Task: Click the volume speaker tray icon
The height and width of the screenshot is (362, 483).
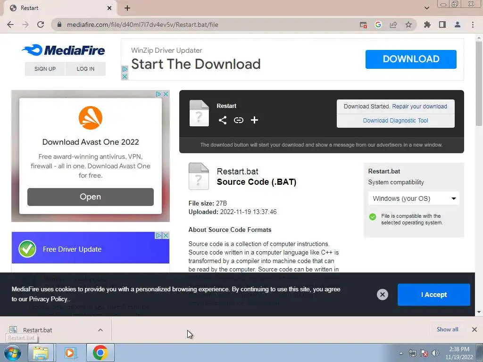Action: tap(435, 354)
